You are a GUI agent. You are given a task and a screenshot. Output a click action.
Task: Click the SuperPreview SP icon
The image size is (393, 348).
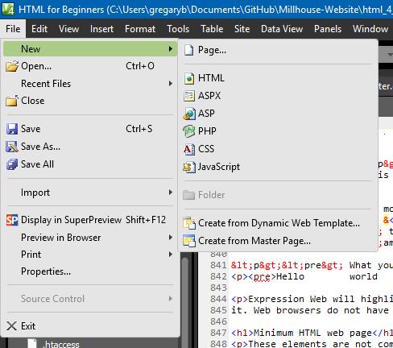[12, 220]
